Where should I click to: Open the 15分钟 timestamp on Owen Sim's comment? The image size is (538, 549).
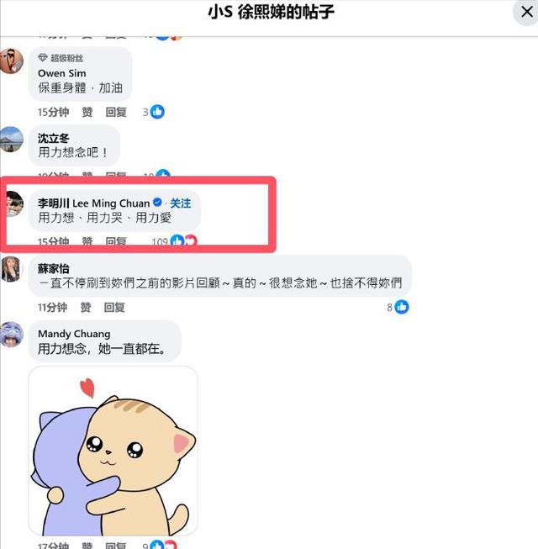tap(53, 112)
